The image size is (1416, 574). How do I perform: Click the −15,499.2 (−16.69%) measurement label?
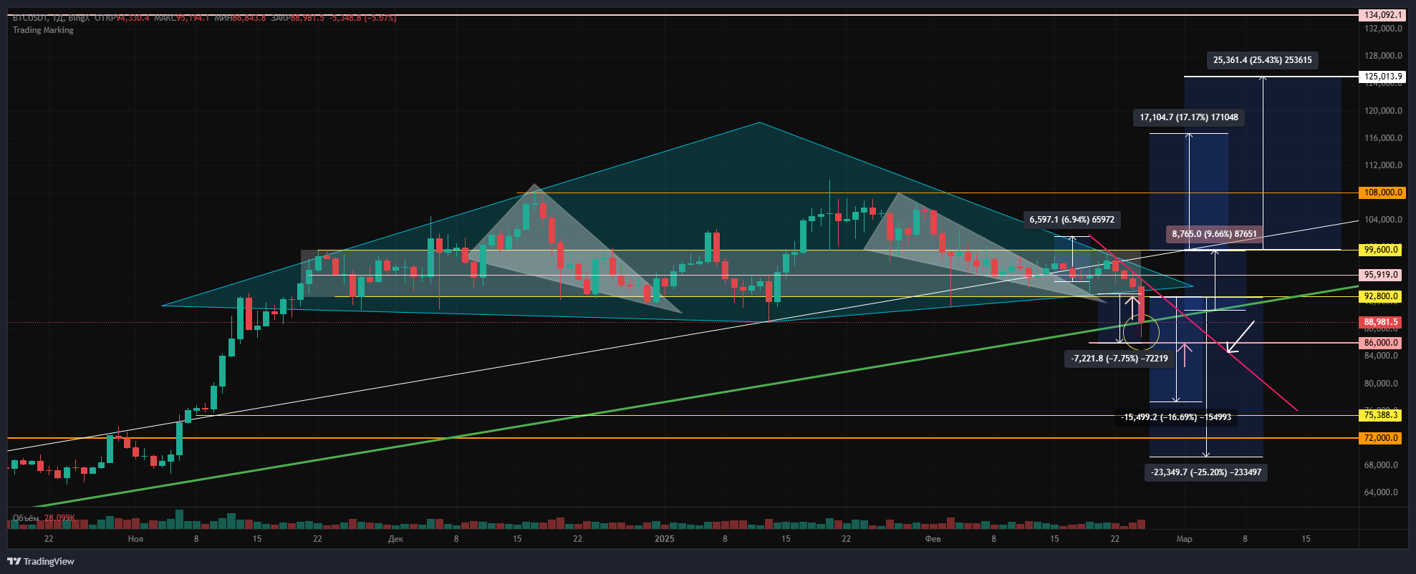point(1176,417)
